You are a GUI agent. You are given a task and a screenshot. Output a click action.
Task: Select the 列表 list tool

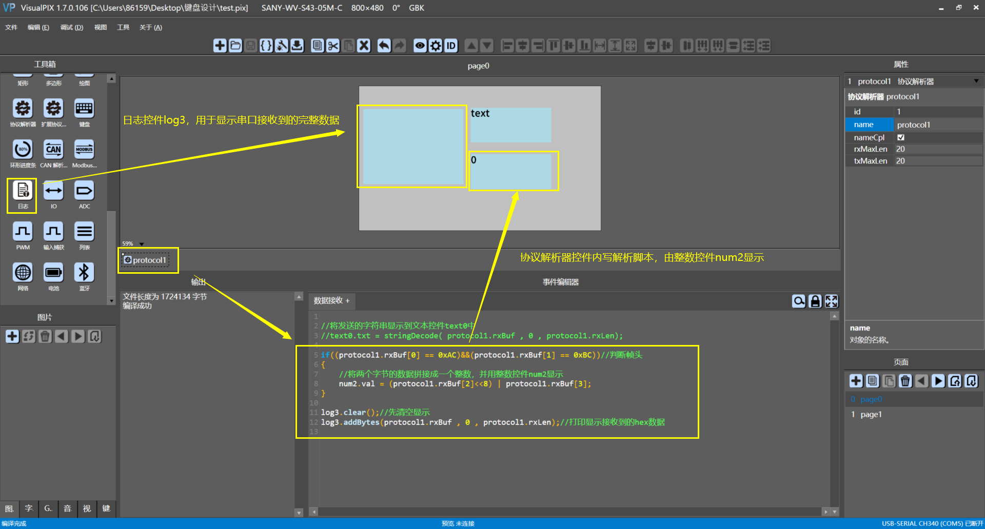tap(84, 236)
